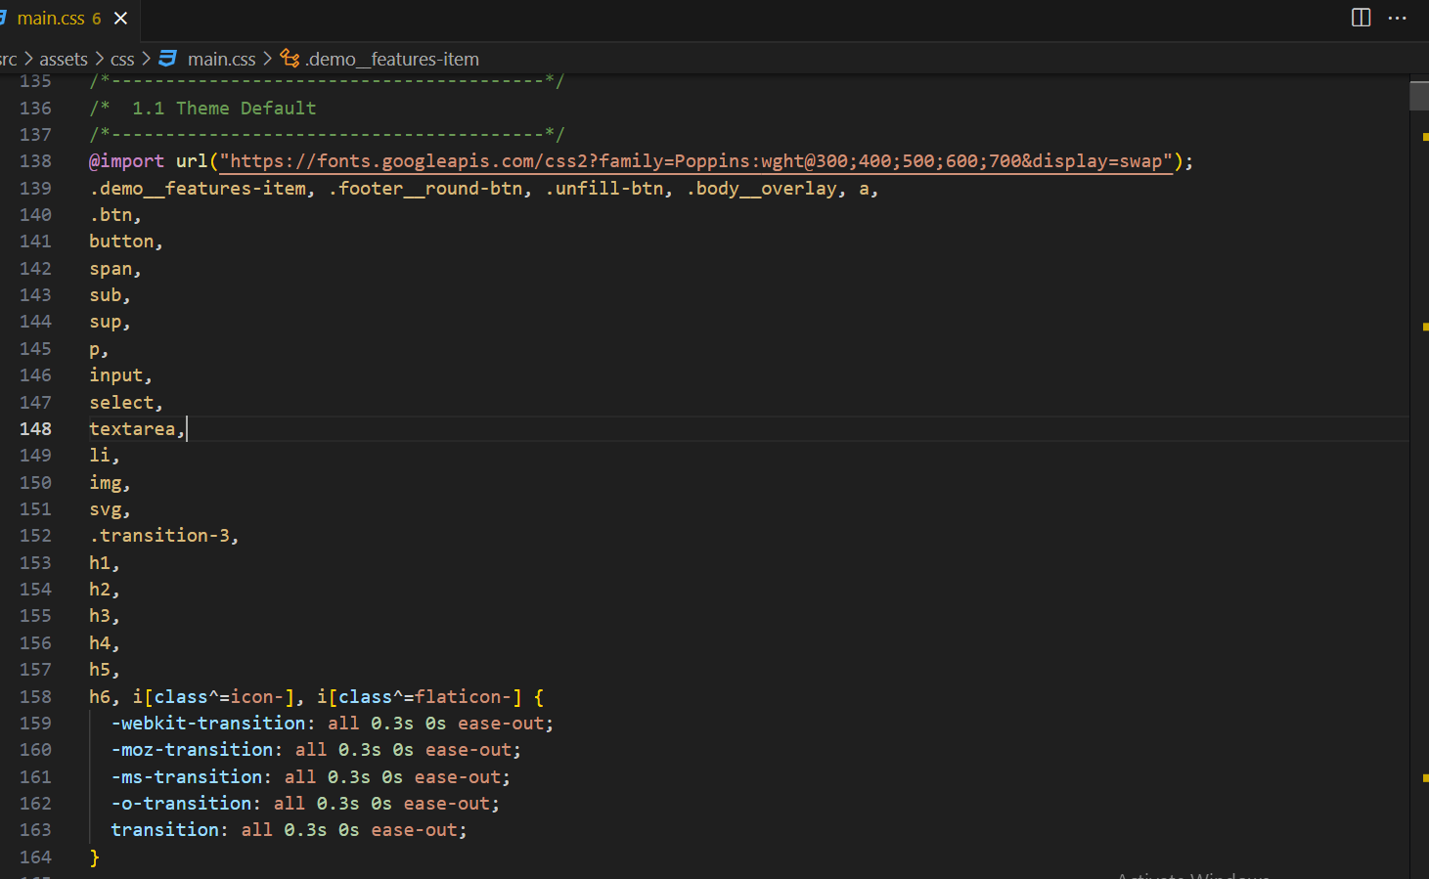Click the h1 selector on line 153
This screenshot has width=1429, height=879.
pyautogui.click(x=100, y=563)
